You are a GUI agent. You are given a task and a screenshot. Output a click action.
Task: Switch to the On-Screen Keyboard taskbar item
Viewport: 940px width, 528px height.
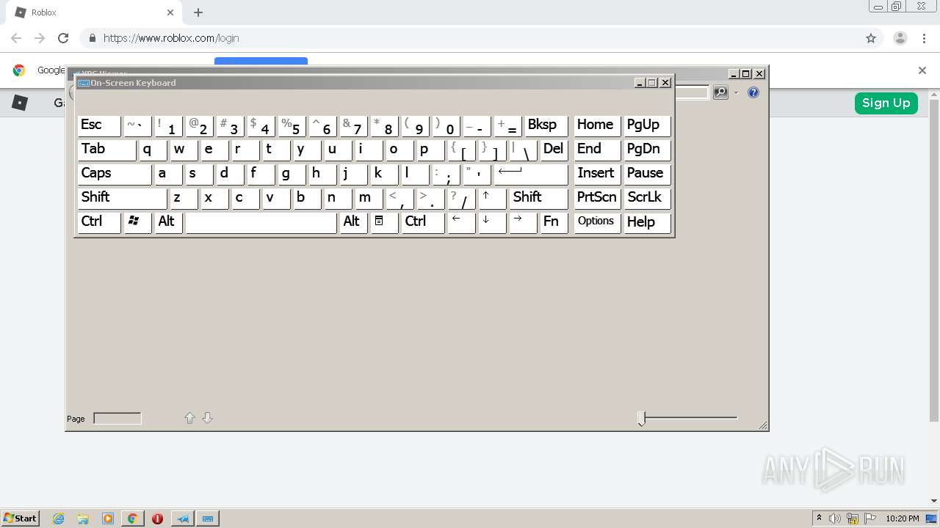click(208, 518)
